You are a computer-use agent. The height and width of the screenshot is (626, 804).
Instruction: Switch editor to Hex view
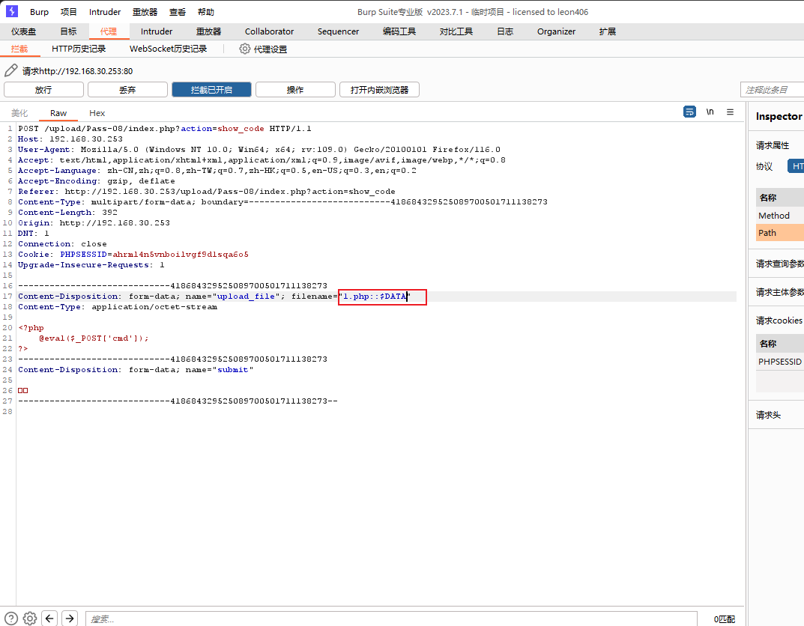[x=97, y=113]
